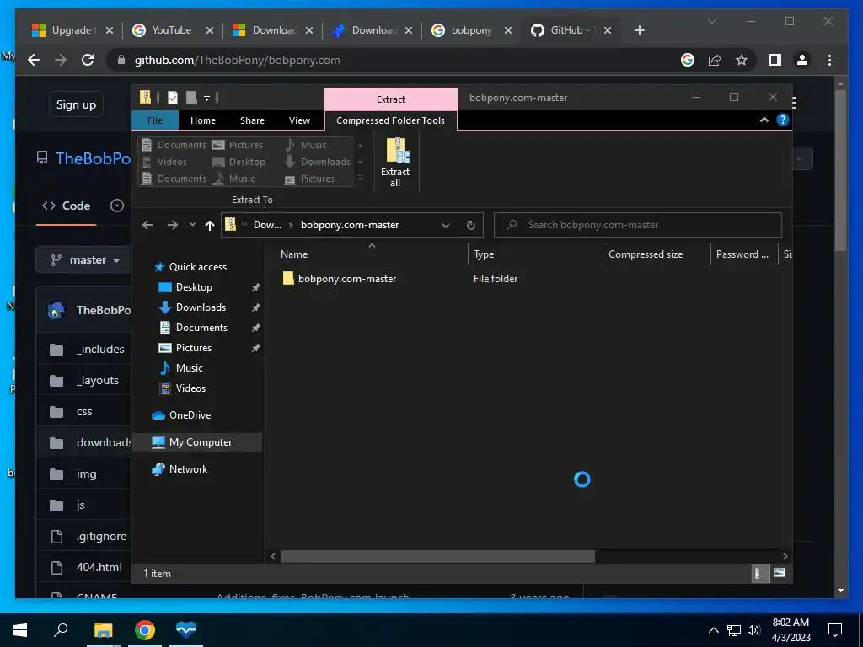Click the Search bobpony.com-master field

tap(638, 225)
